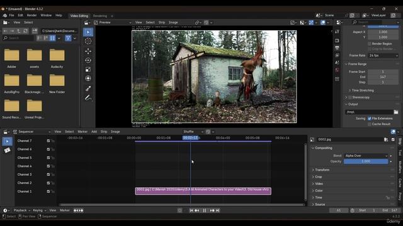This screenshot has height=226, width=403.
Task: Open the Playback popover
Action: 21,210
